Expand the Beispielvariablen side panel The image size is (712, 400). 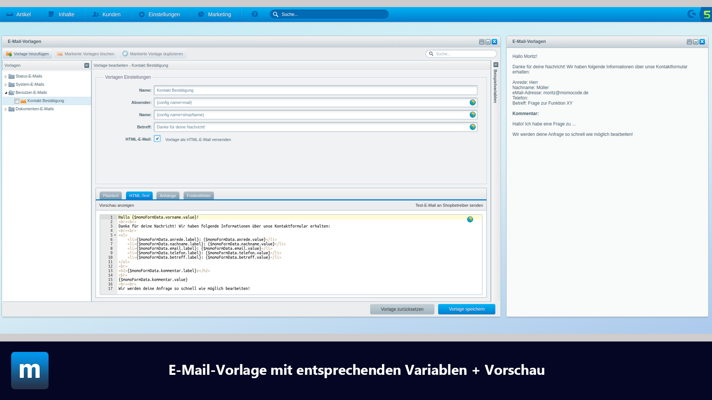pyautogui.click(x=495, y=65)
